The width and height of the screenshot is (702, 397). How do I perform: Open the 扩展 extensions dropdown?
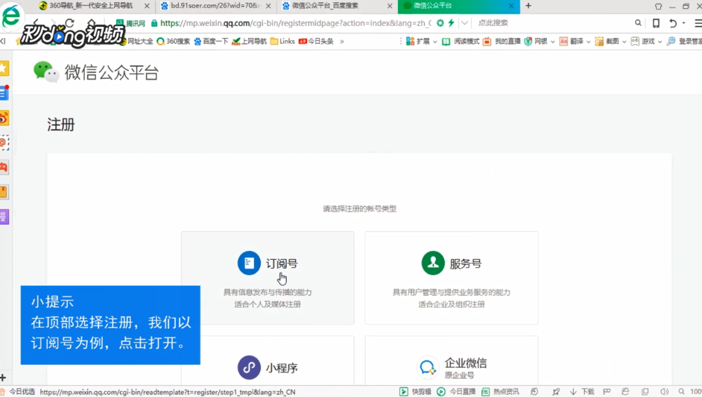click(421, 41)
